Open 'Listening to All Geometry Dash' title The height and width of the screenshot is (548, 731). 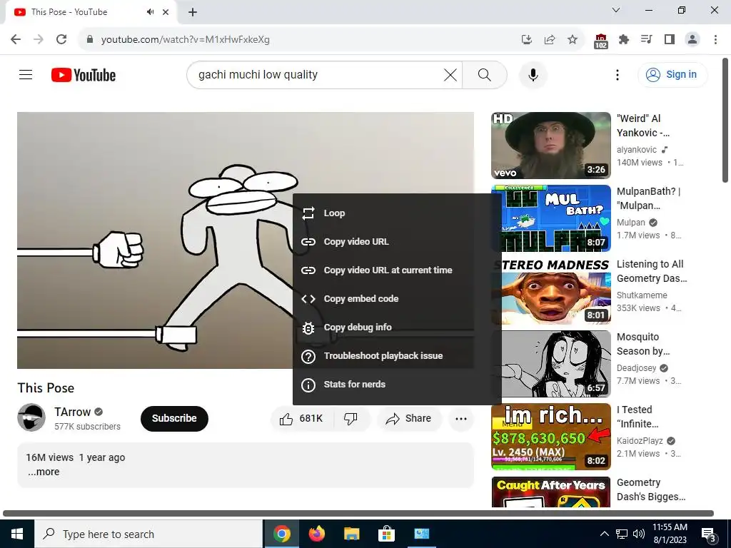(651, 271)
